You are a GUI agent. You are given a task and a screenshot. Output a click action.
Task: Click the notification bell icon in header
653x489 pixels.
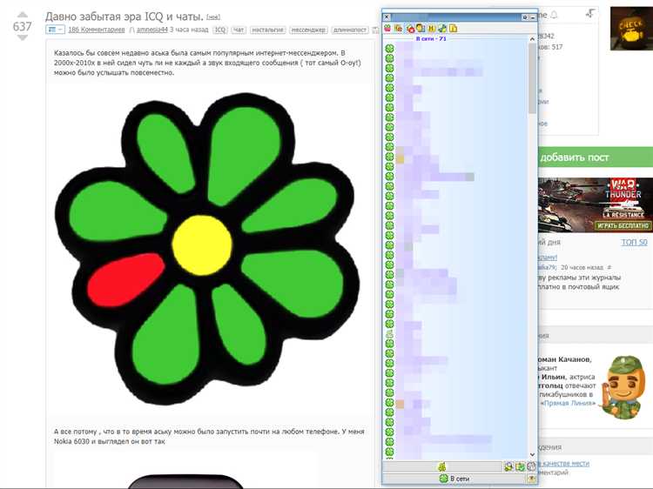pos(554,16)
